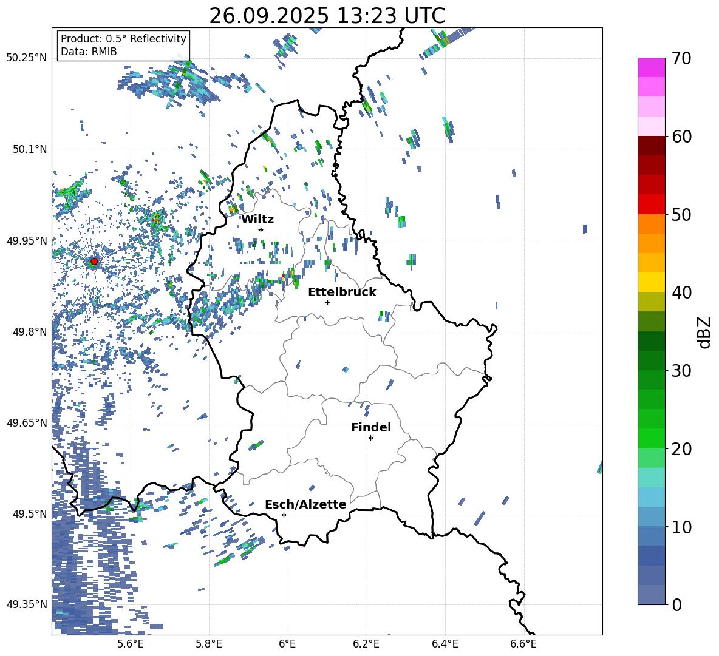This screenshot has height=656, width=719.
Task: Pick the bright red 50 dBZ colorbar segment
Action: point(652,204)
